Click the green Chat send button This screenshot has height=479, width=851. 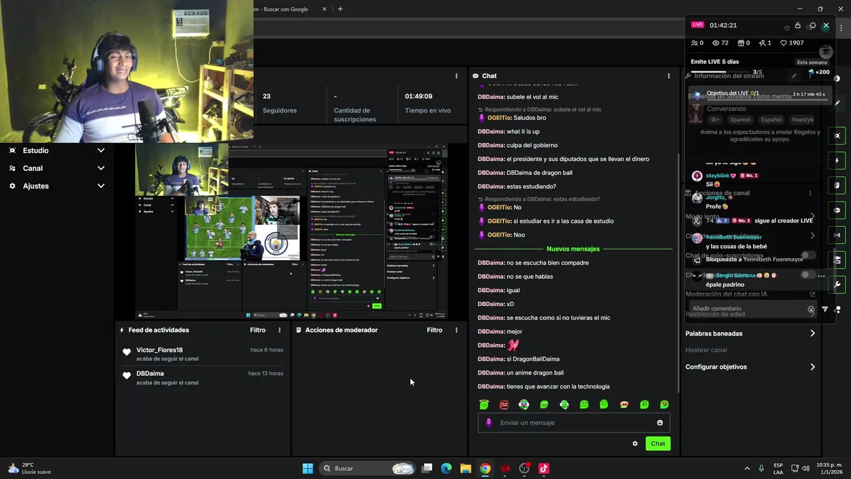pyautogui.click(x=658, y=444)
